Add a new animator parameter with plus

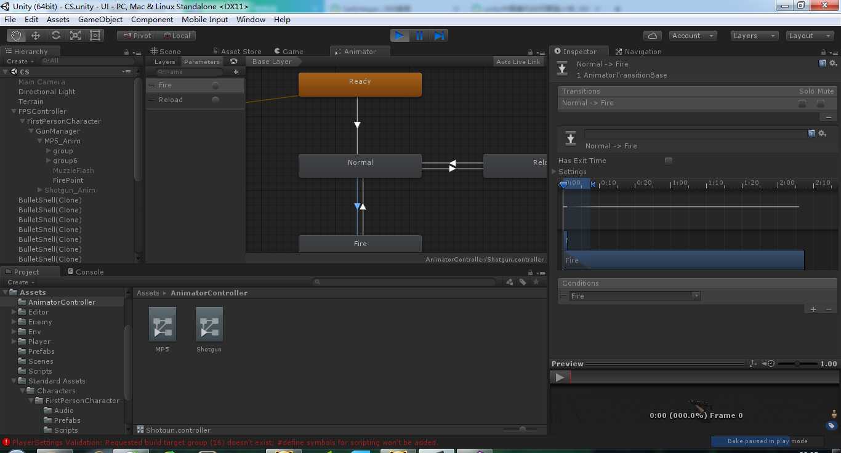tap(236, 72)
